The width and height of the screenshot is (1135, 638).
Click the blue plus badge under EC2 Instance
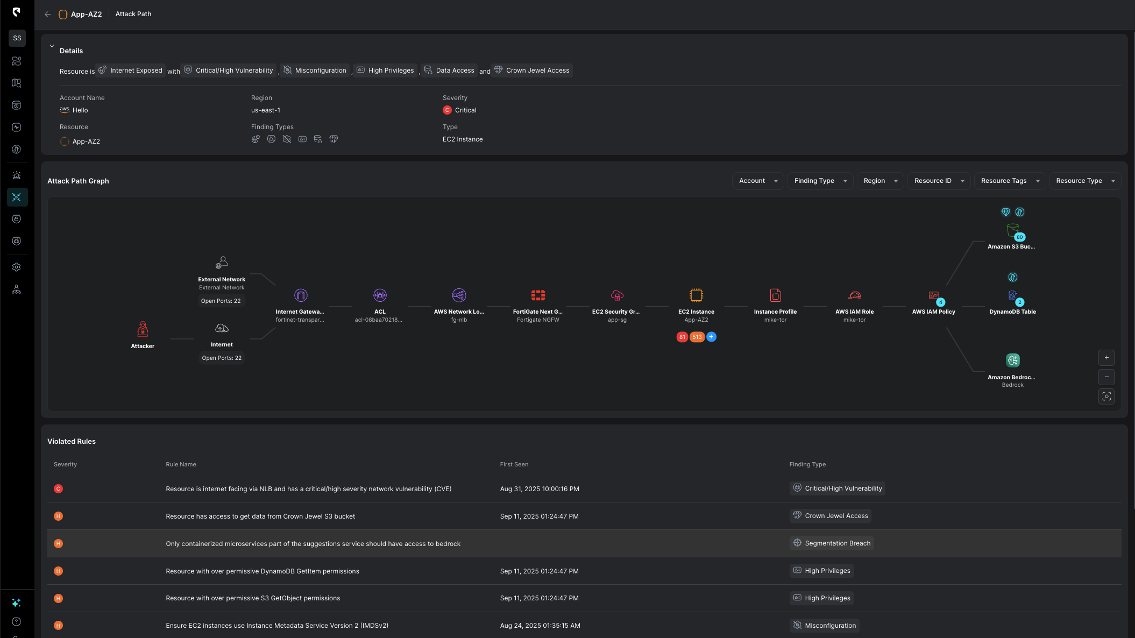click(711, 337)
